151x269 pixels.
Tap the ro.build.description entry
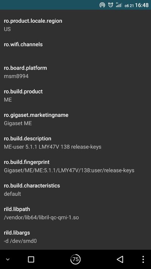coord(75,142)
